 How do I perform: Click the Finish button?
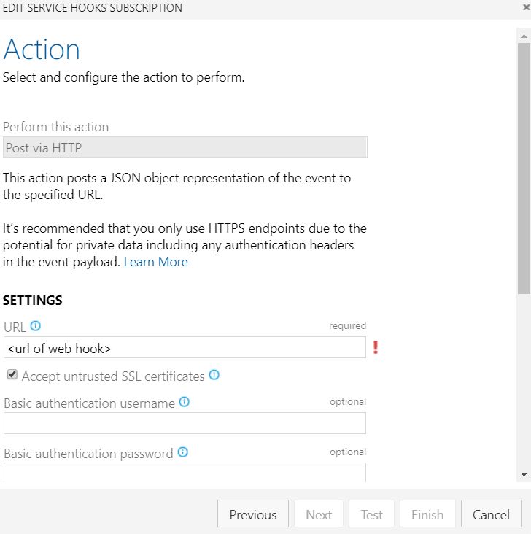[x=427, y=514]
